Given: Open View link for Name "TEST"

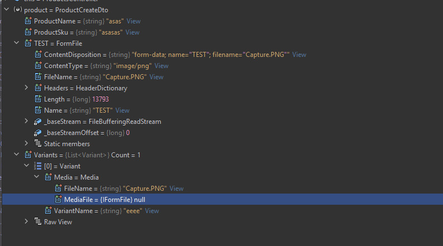Looking at the screenshot, I should tap(122, 110).
